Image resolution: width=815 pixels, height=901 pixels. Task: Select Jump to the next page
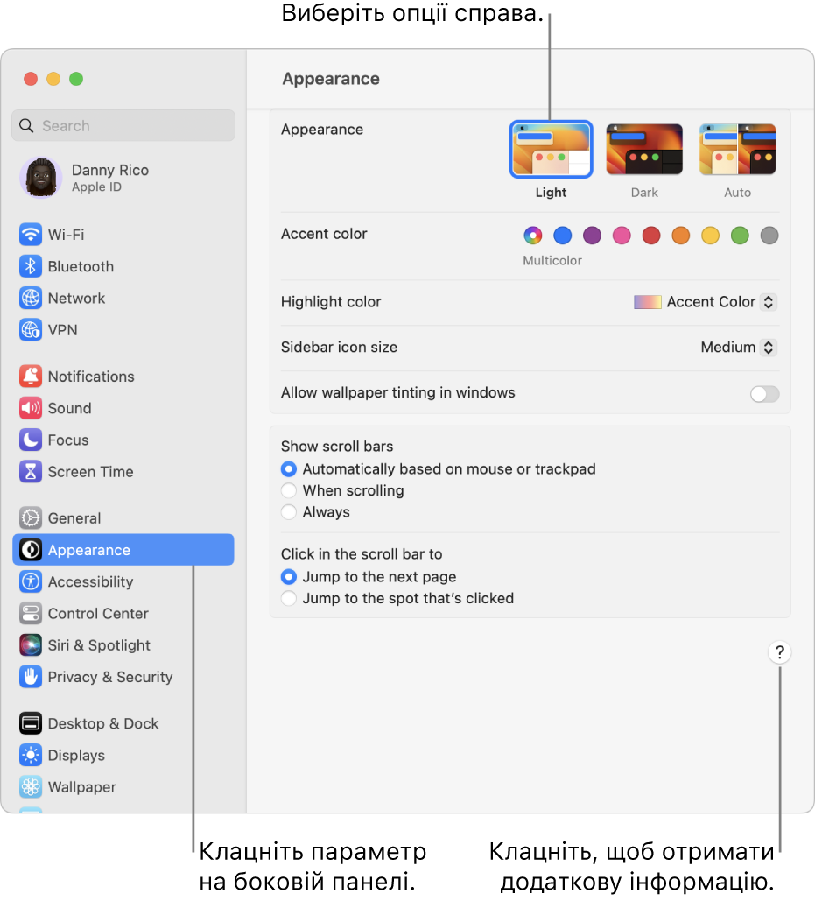(289, 576)
